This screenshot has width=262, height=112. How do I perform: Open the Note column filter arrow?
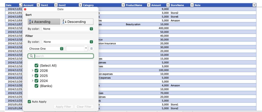pyautogui.click(x=254, y=5)
